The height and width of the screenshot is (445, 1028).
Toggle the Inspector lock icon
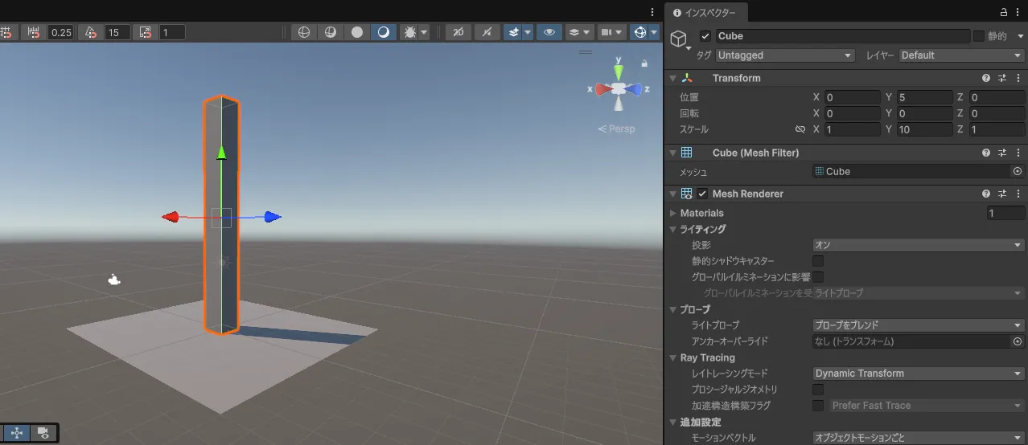click(x=1004, y=13)
